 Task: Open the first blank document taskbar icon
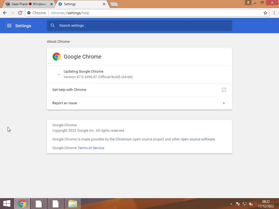39,204
